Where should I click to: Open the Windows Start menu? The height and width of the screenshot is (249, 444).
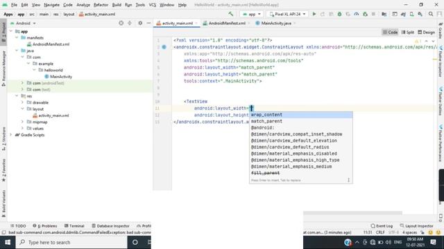click(x=8, y=242)
